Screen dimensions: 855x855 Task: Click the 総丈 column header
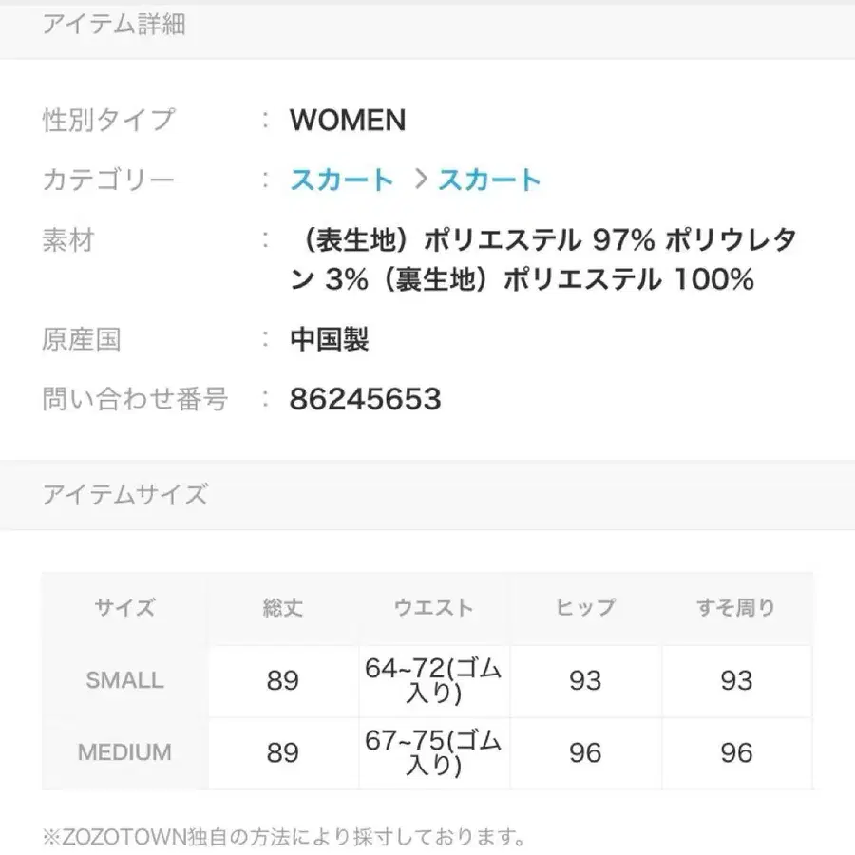click(280, 608)
